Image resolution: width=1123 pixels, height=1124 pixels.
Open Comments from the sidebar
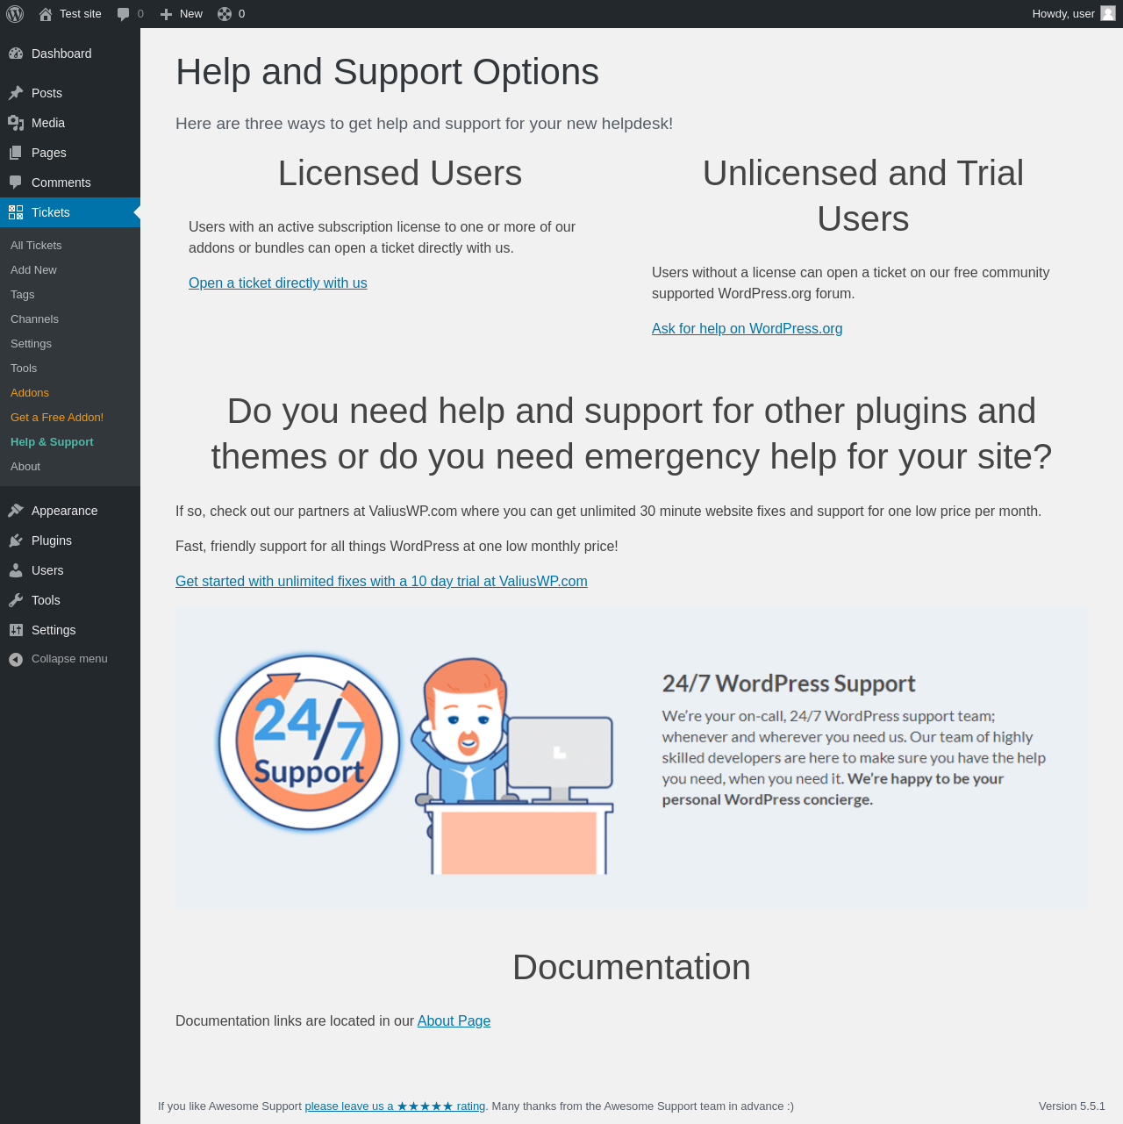coord(70,183)
